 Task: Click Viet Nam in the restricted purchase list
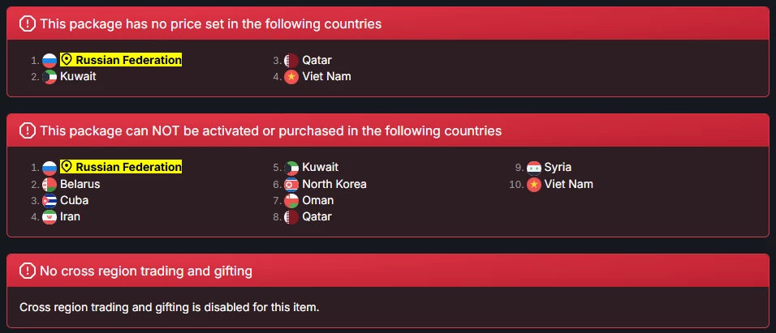click(568, 184)
